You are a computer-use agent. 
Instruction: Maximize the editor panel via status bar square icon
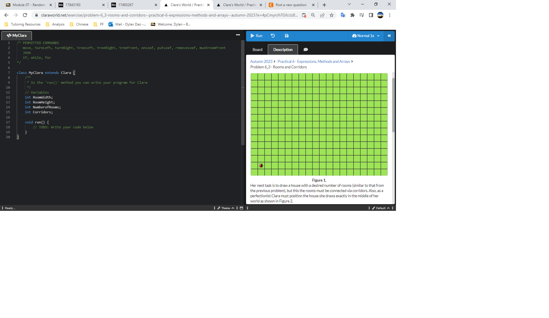241,208
